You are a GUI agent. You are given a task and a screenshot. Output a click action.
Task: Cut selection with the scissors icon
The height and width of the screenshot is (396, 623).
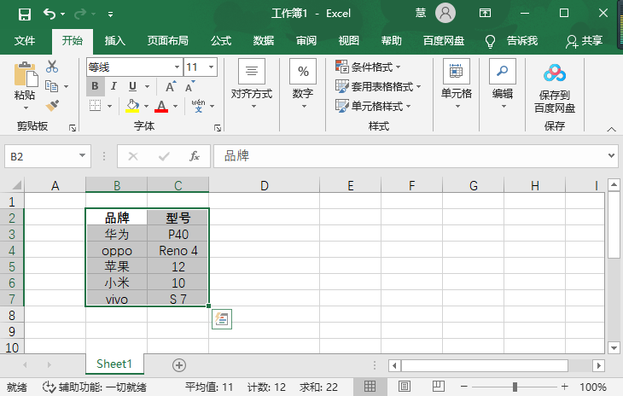point(52,67)
